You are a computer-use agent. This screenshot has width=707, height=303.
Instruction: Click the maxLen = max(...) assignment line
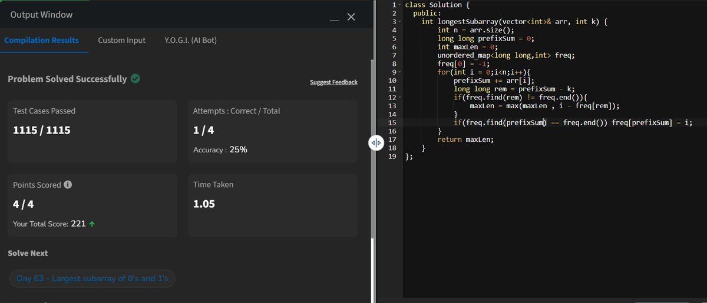[x=545, y=106]
